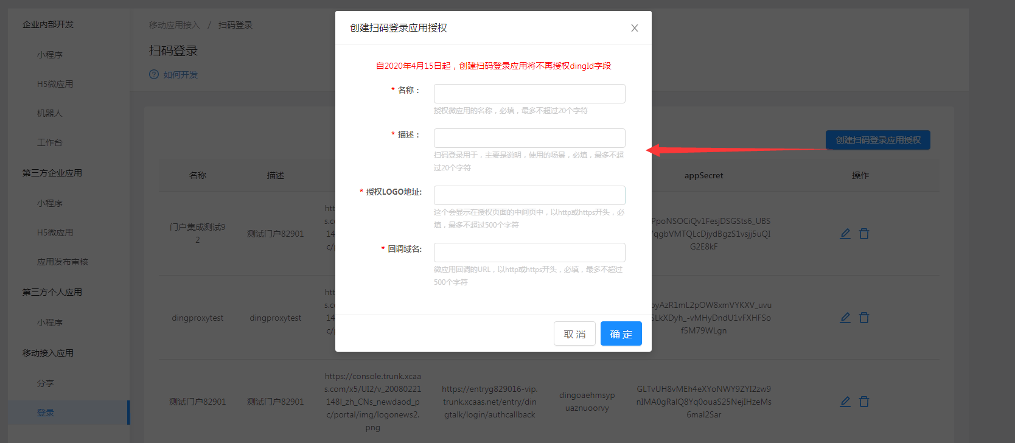Expand the 企业内部开发 section
The height and width of the screenshot is (443, 1015).
tap(48, 24)
